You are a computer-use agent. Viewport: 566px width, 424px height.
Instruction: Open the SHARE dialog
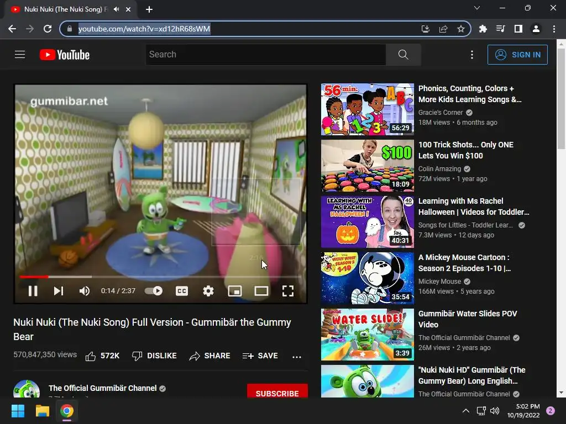[x=209, y=356]
